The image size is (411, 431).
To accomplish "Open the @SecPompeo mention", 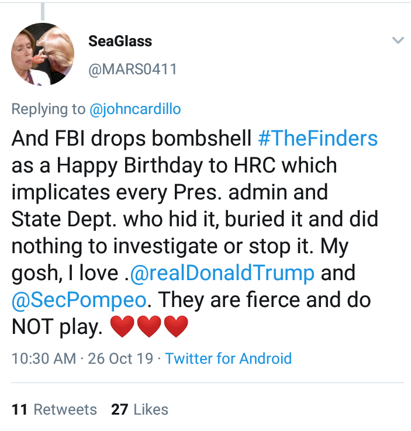I will (81, 299).
